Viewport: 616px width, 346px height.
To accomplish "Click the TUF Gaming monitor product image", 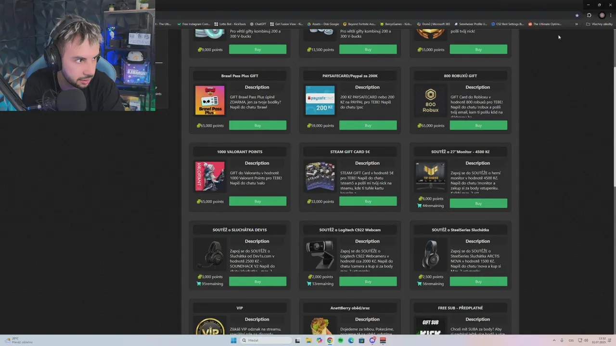I will click(x=430, y=176).
